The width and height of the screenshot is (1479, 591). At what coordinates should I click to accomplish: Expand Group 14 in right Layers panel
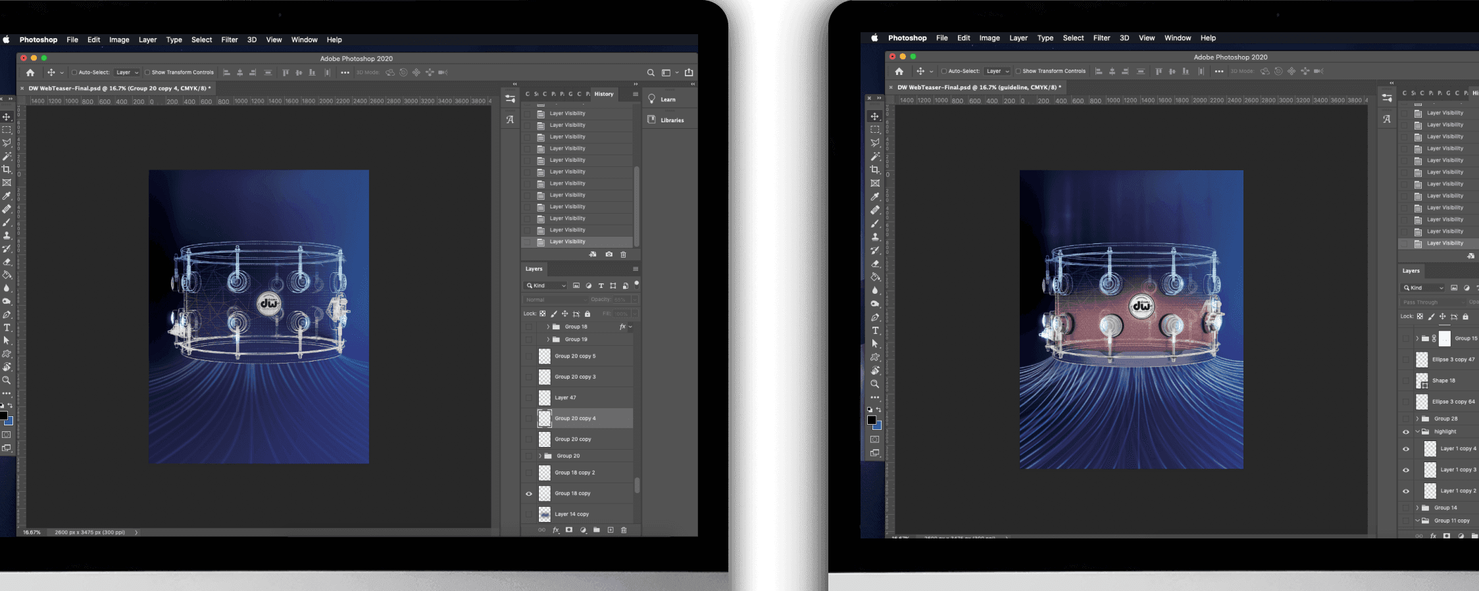(1417, 508)
